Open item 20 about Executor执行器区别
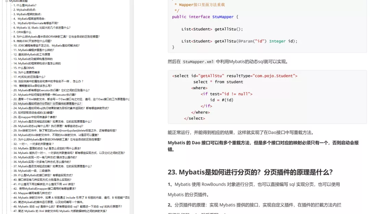This screenshot has height=214, width=370. pos(51,90)
